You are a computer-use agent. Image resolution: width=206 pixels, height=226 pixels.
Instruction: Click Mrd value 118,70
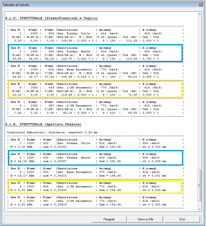pos(66,59)
